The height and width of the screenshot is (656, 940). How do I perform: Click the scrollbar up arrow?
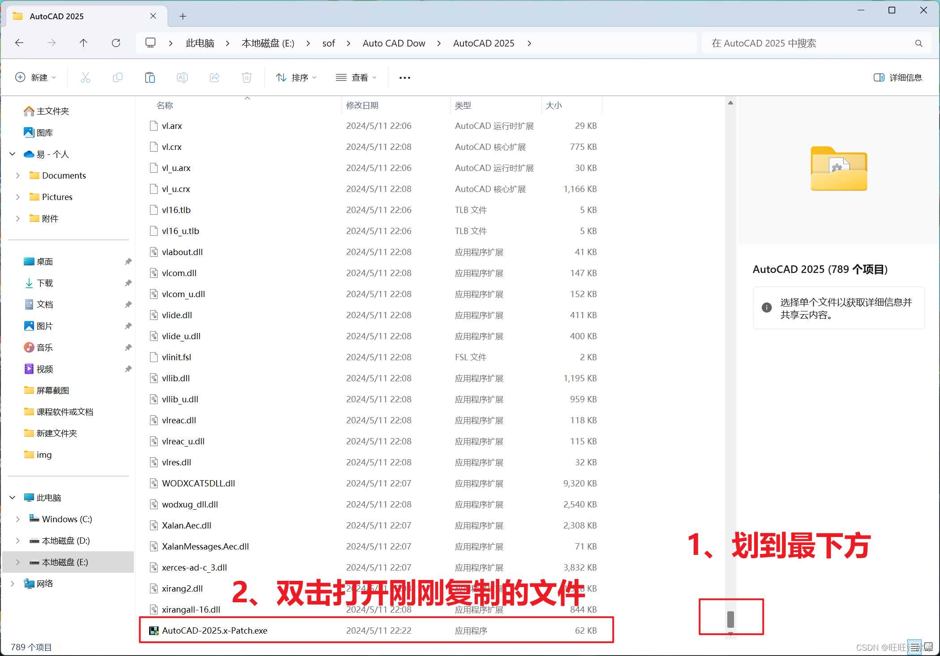pyautogui.click(x=730, y=103)
